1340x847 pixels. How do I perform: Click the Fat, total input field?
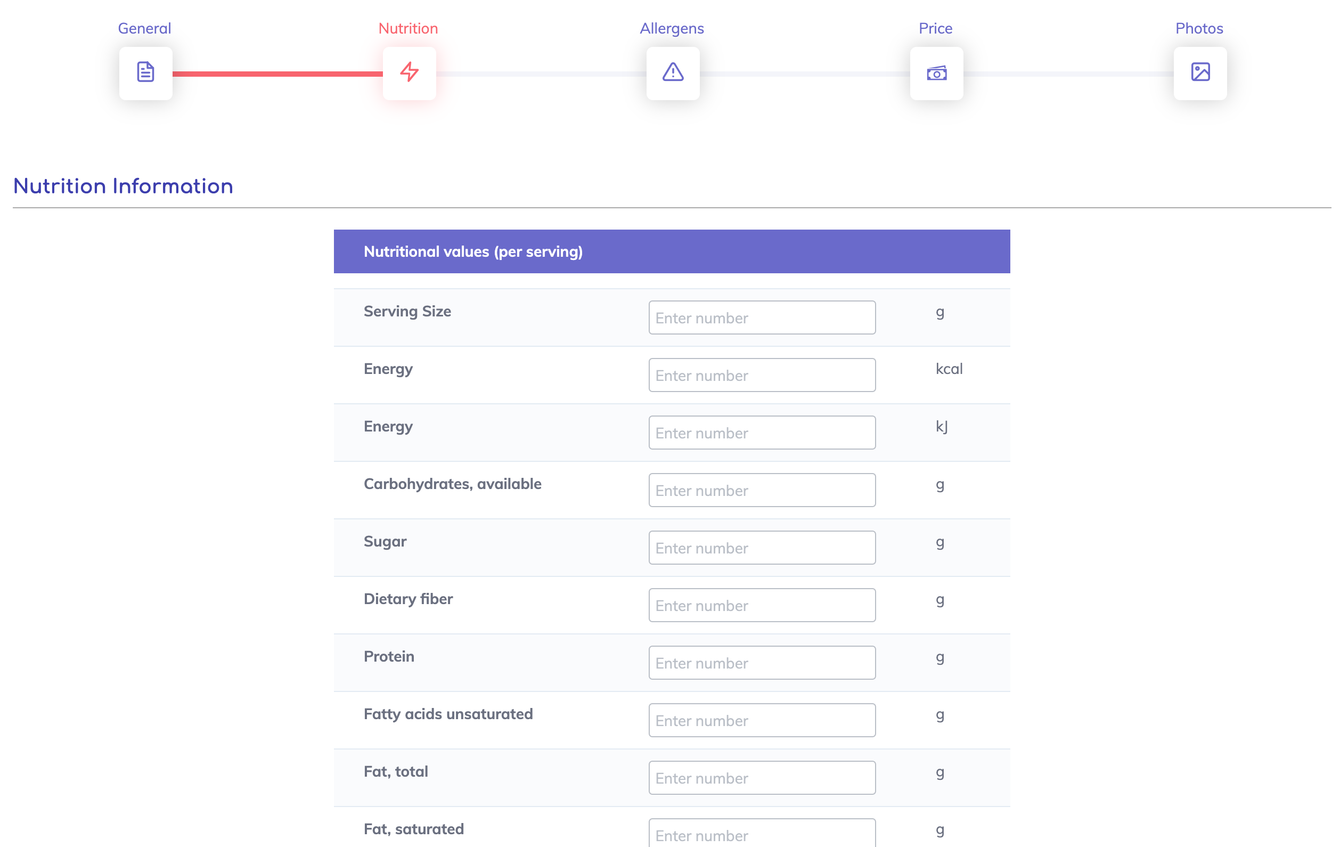pos(761,777)
